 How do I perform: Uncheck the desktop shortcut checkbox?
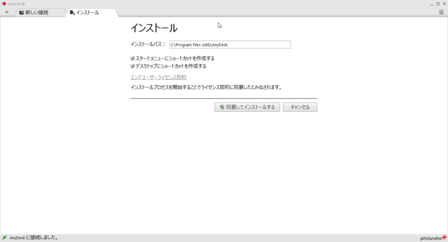[133, 66]
